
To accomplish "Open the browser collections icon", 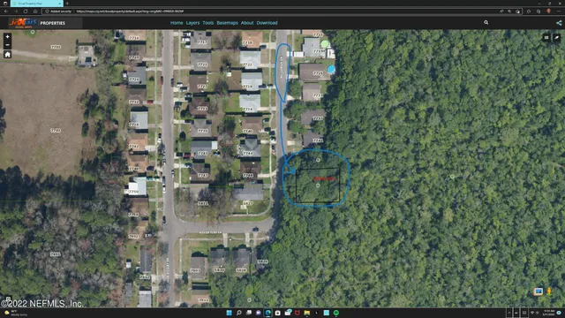I will coord(539,11).
